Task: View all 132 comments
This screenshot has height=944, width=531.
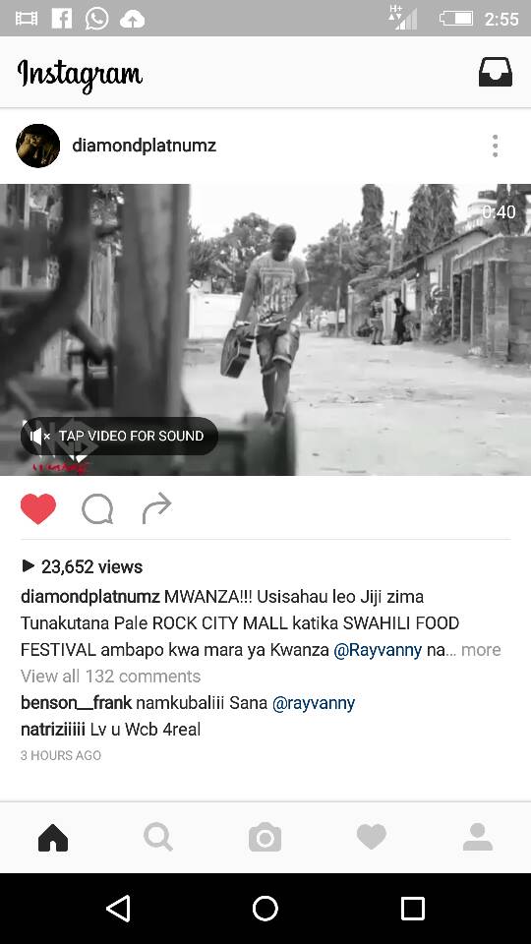Action: 110,677
